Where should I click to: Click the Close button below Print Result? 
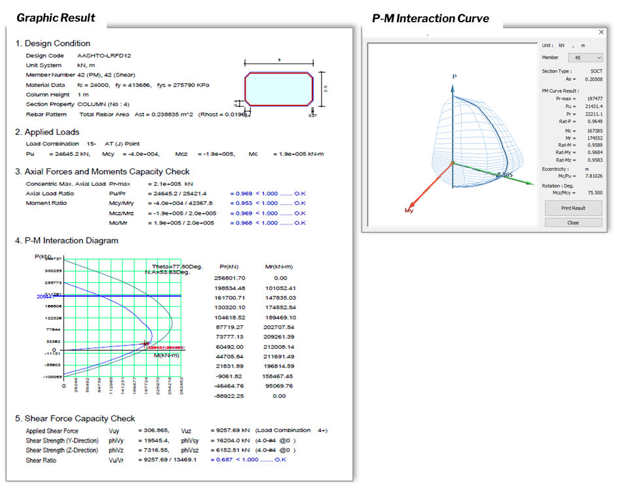point(573,222)
